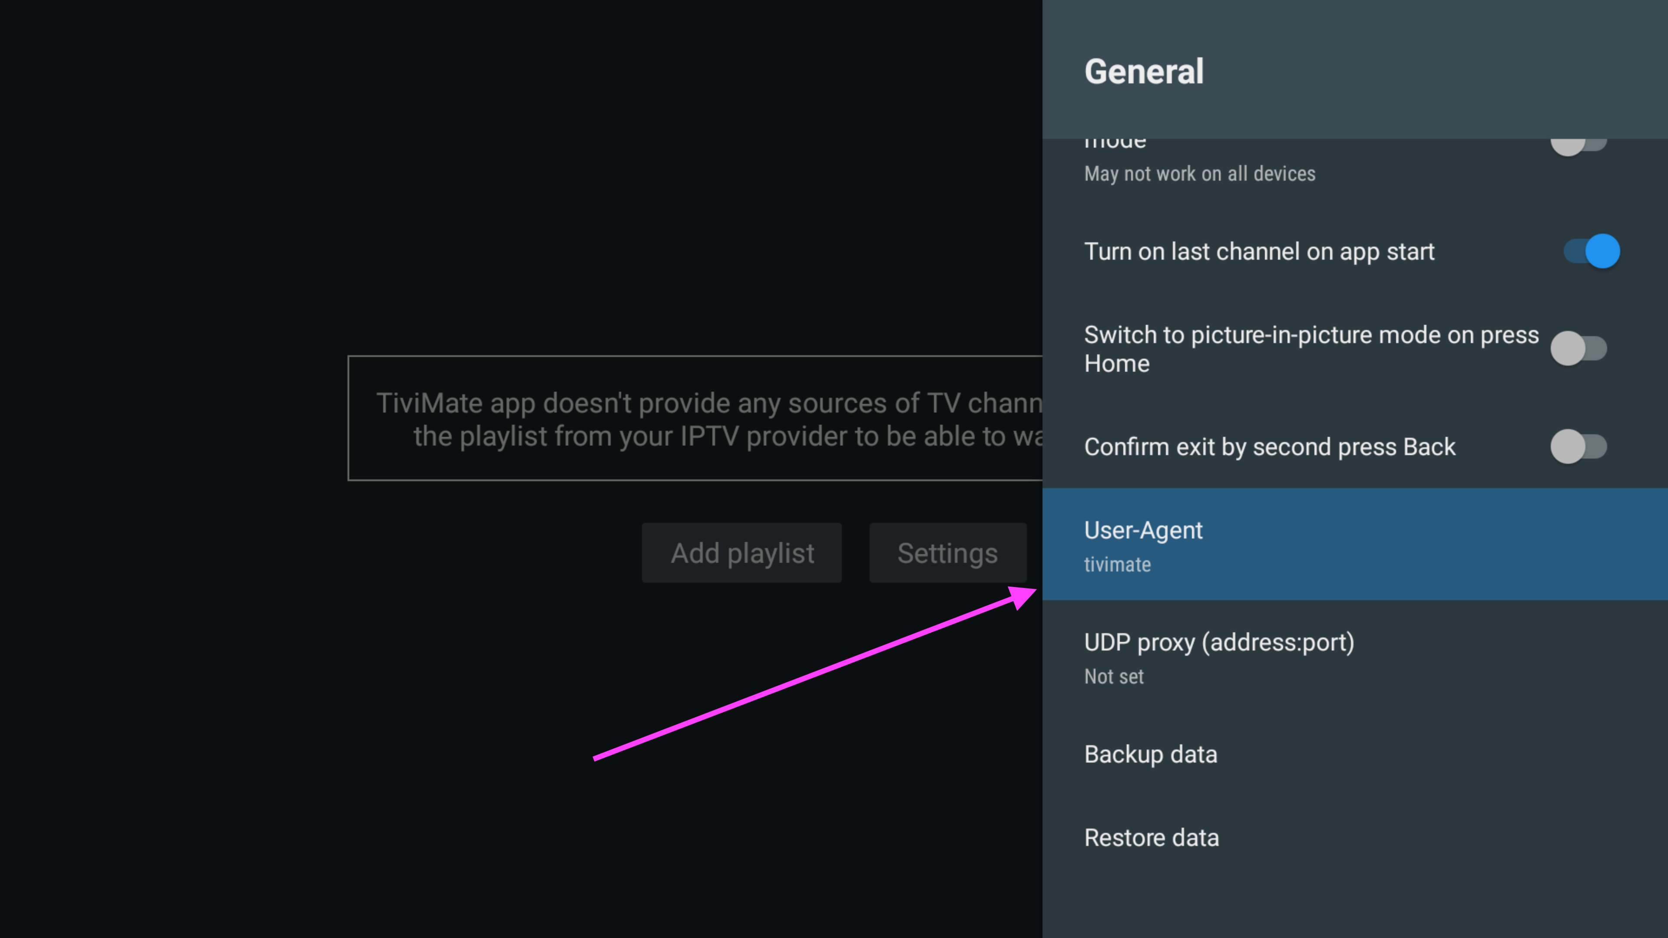
Task: Click the 'Confirm exit by second press Back' label
Action: (x=1269, y=447)
